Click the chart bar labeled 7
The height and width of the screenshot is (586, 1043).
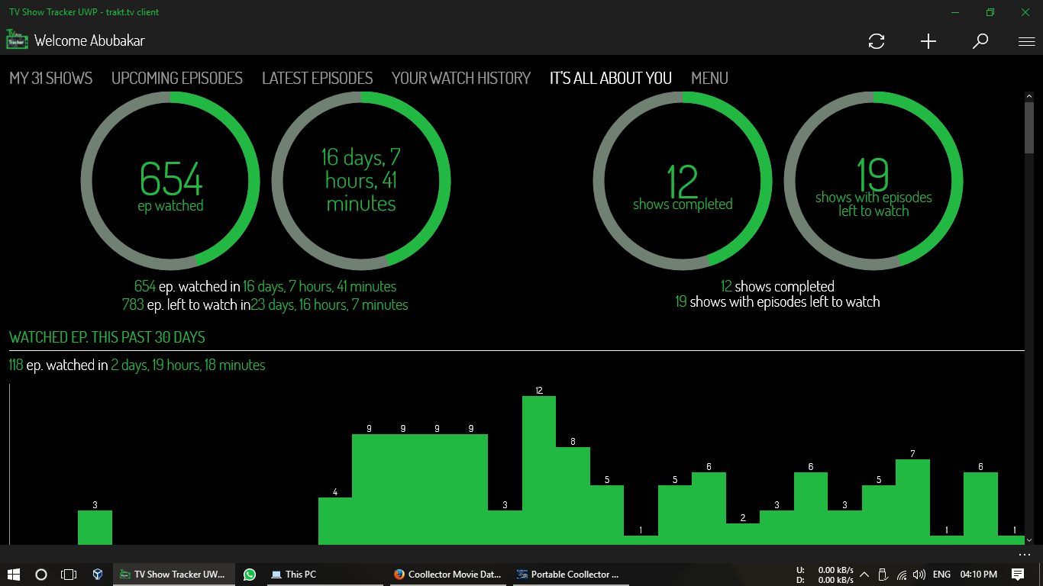[912, 502]
